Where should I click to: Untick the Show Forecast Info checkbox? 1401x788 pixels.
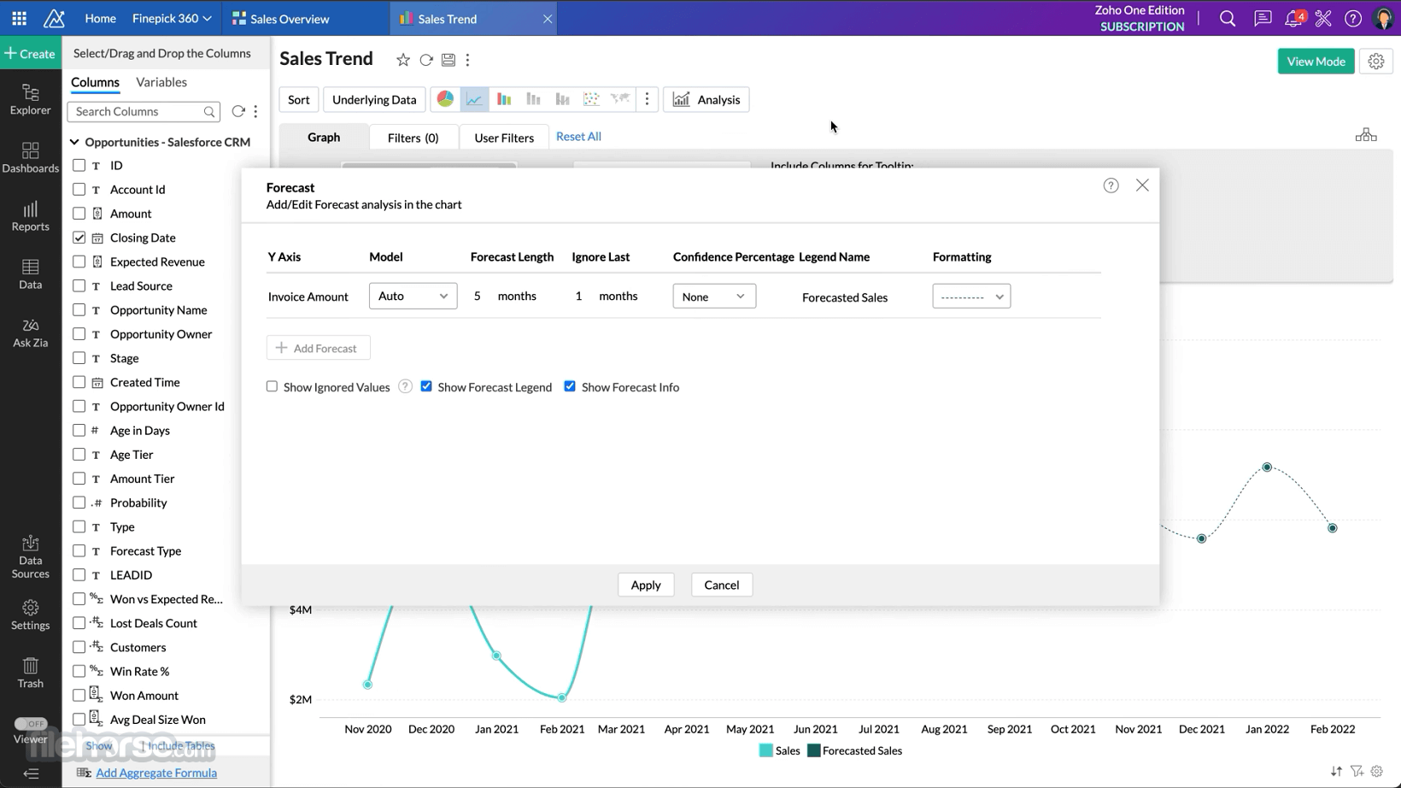click(x=570, y=386)
